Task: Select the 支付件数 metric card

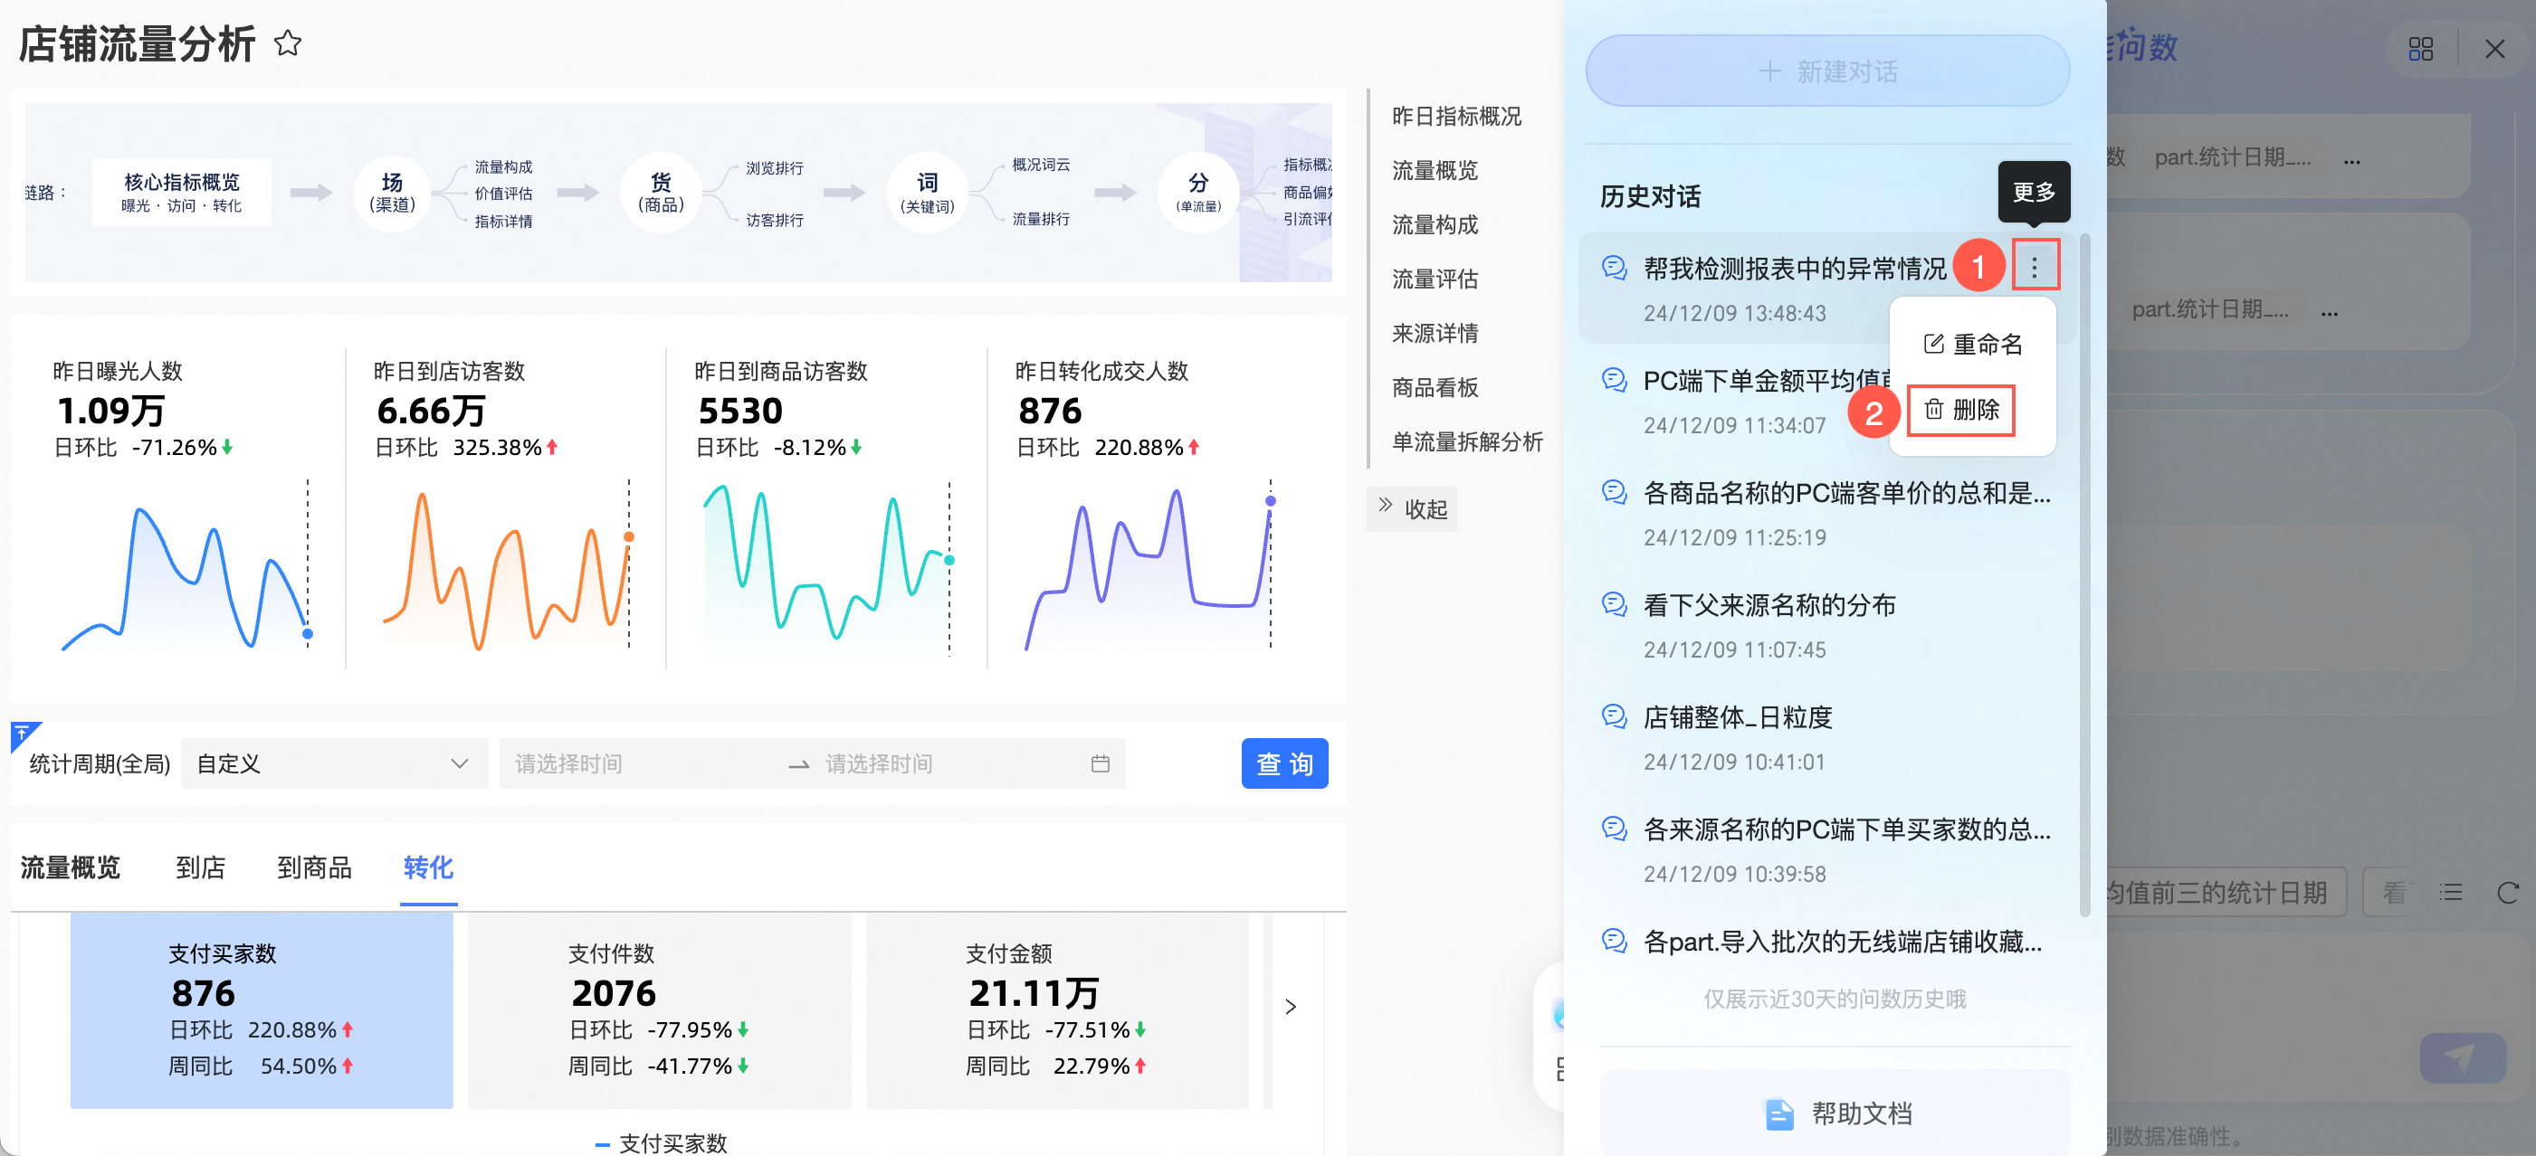Action: (659, 1009)
